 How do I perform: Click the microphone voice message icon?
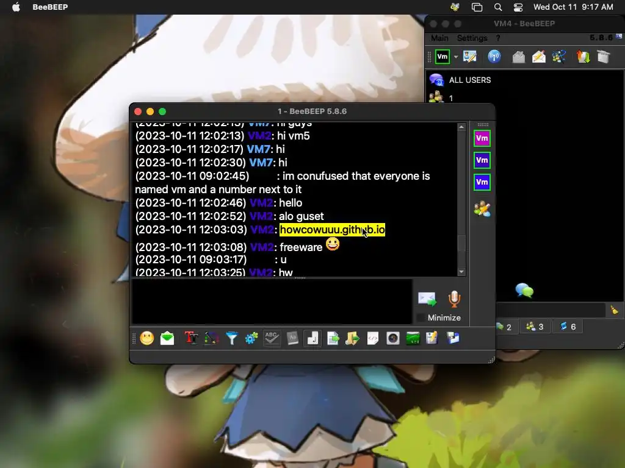[454, 299]
